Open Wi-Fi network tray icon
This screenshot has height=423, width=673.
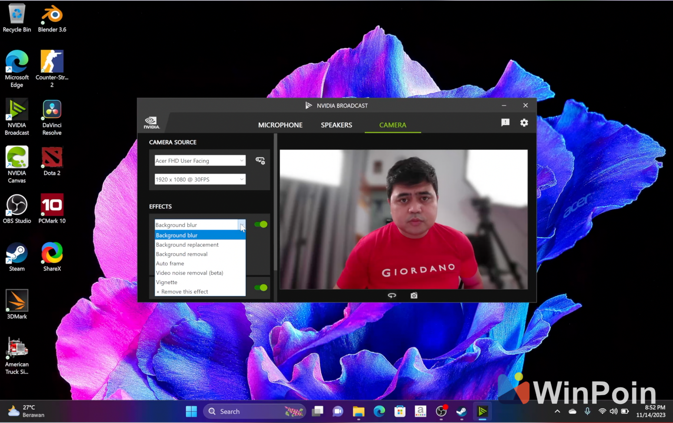[x=602, y=411]
